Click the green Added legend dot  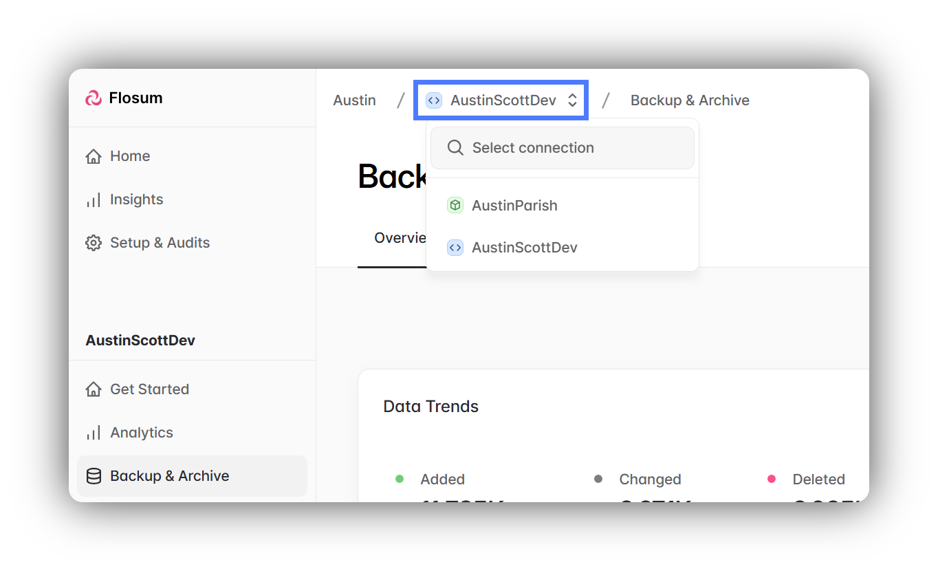(x=400, y=479)
